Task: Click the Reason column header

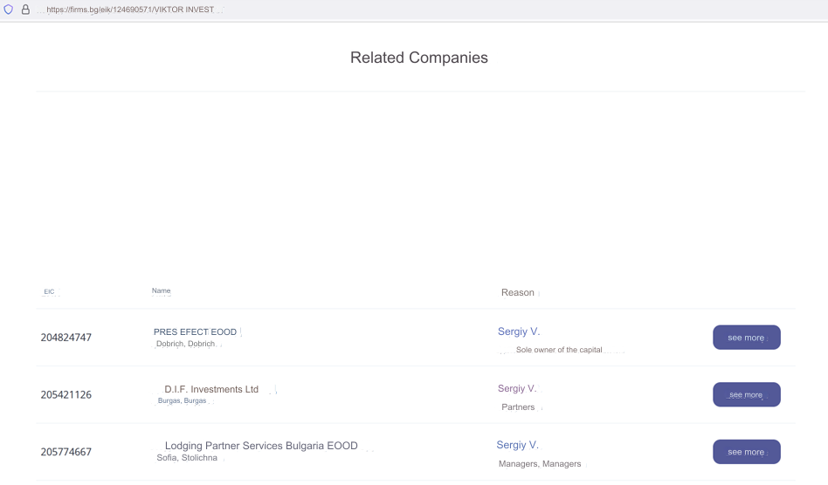Action: coord(517,292)
